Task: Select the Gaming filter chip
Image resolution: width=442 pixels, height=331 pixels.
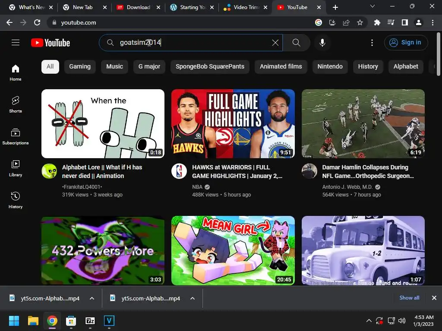Action: point(80,67)
